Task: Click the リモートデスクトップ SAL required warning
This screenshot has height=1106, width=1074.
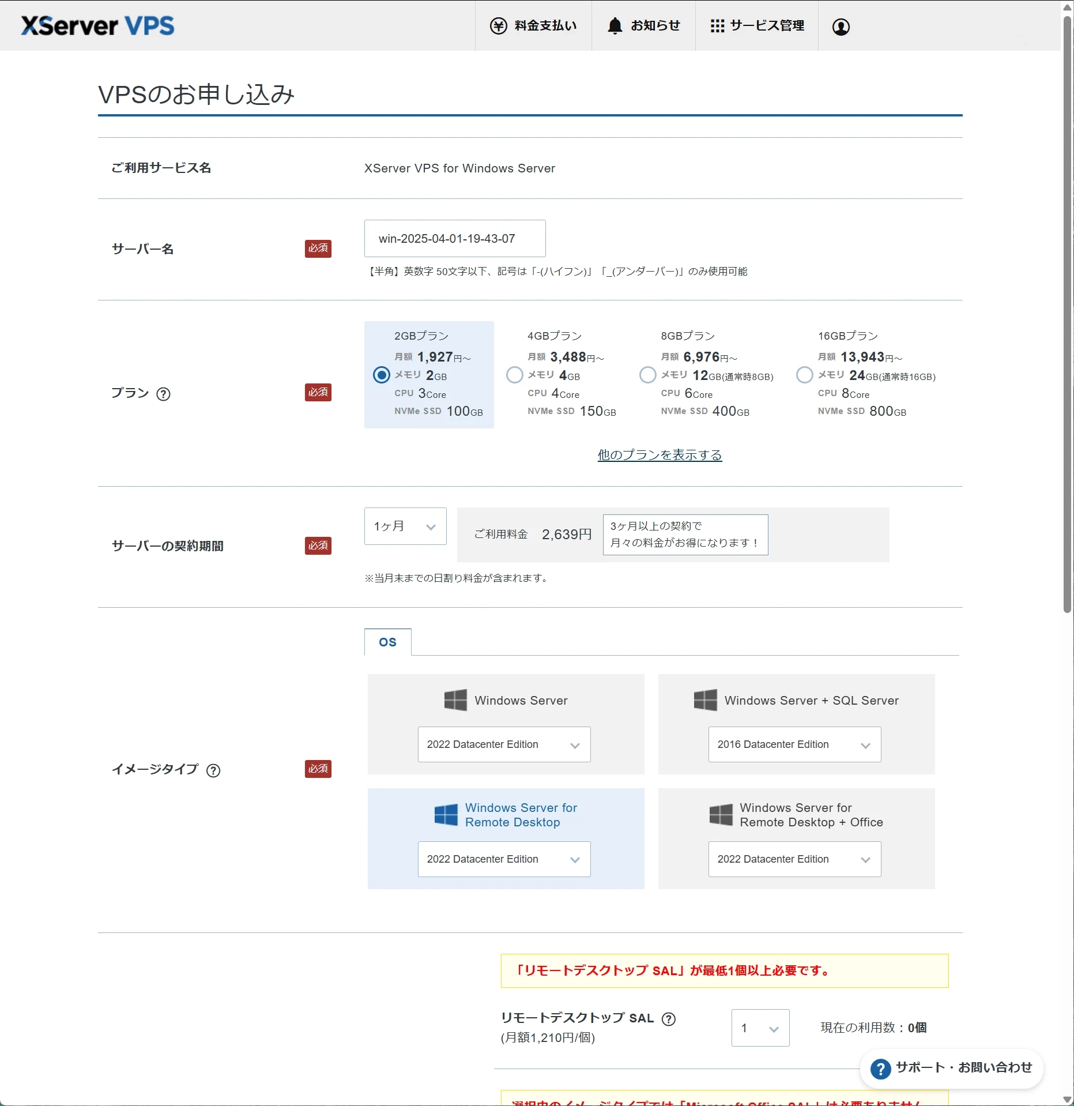Action: coord(725,971)
